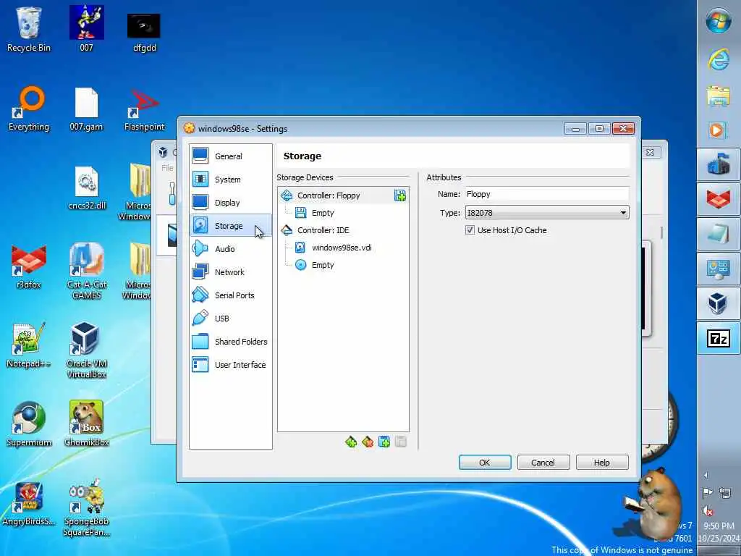Open Windows Explorer from taskbar

coord(719,95)
